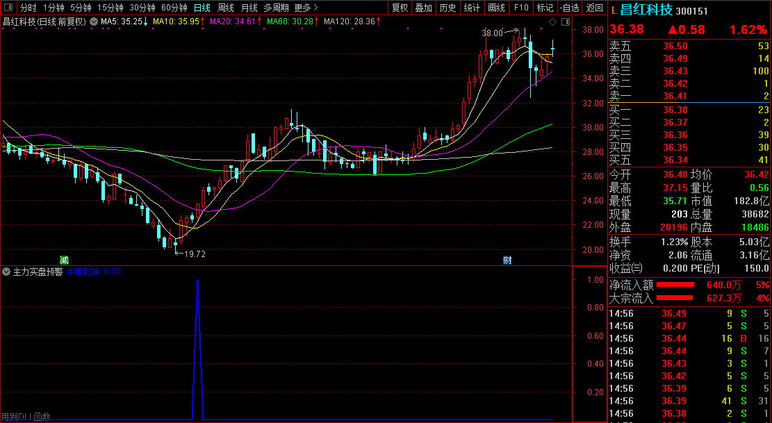
Task: Click the 财 financial event marker
Action: pyautogui.click(x=507, y=260)
